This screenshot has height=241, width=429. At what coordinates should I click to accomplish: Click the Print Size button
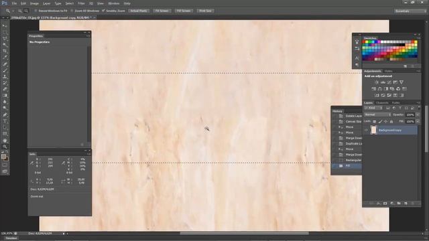point(205,11)
